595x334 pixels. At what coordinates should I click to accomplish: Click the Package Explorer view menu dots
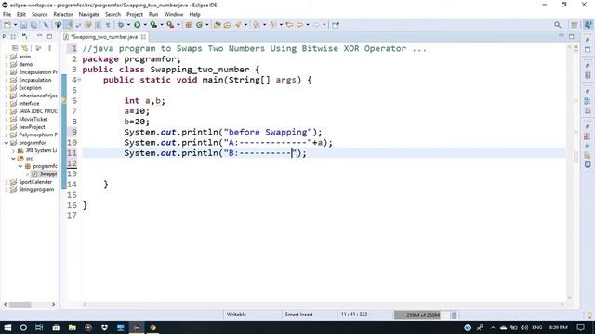tap(49, 48)
